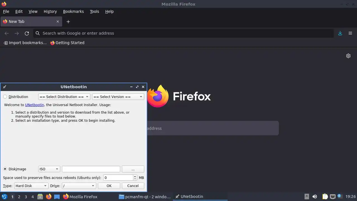Switch to pcmanfm-qt taskbar window group

144,197
